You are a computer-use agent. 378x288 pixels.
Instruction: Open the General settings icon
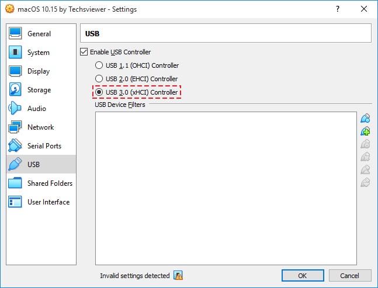pos(15,33)
